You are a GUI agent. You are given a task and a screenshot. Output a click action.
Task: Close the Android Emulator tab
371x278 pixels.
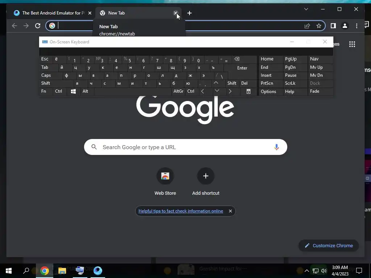point(90,13)
